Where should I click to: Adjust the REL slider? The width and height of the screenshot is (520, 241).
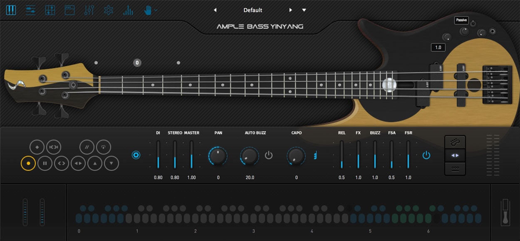pyautogui.click(x=342, y=155)
